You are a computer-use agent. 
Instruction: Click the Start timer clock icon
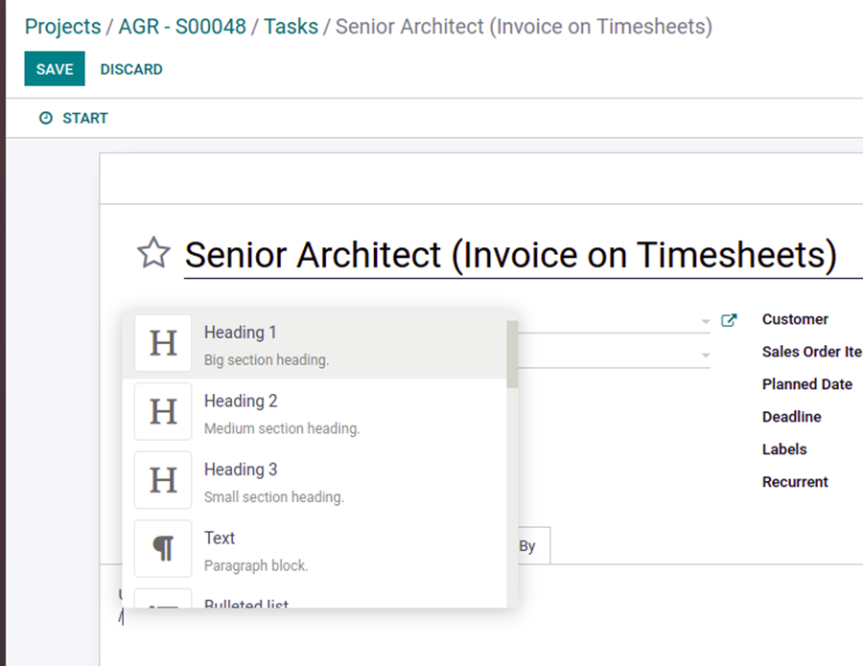pos(46,118)
